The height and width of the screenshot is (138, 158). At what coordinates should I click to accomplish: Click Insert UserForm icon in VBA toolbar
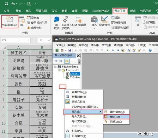coord(62,50)
